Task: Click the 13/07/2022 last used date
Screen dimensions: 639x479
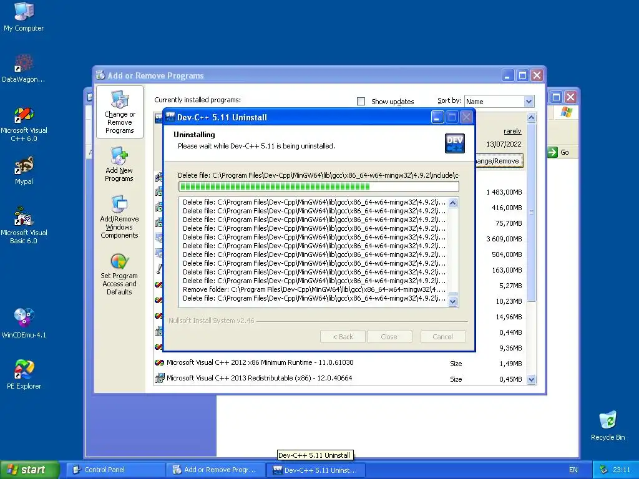Action: tap(504, 144)
